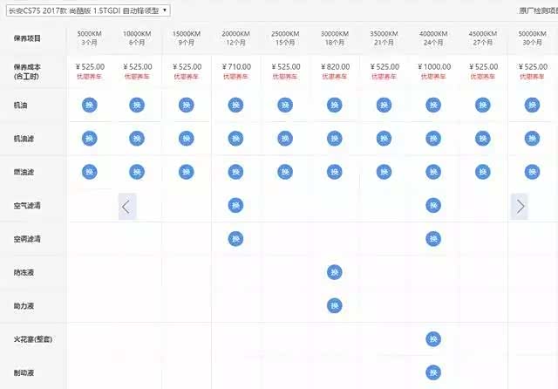The width and height of the screenshot is (558, 389).
Task: Click the 燃油滤 replace icon at 25000KM
Action: coord(285,172)
